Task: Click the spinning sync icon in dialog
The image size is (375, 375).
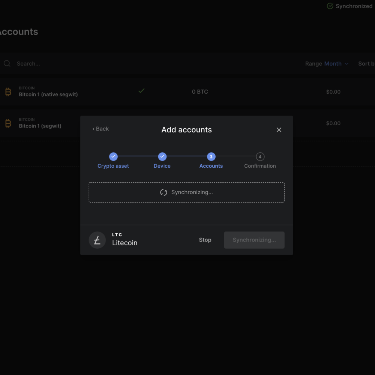Action: click(x=163, y=192)
